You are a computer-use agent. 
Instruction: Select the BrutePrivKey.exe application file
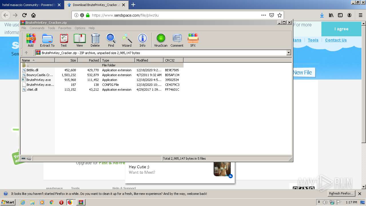pos(102,80)
